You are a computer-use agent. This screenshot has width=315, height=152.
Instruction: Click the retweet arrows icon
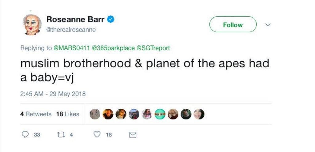[x=61, y=134]
